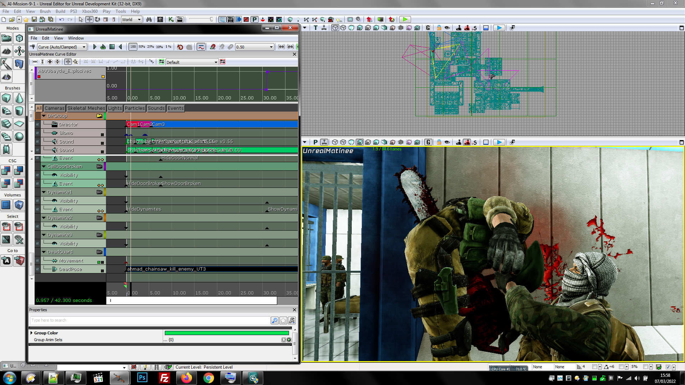The width and height of the screenshot is (685, 385).
Task: Click Add CSG brush icon
Action: click(6, 171)
